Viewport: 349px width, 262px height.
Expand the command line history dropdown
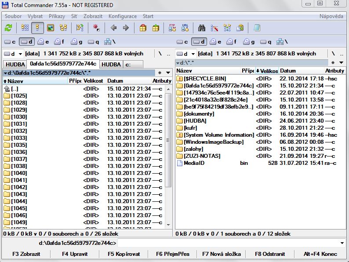(342, 243)
